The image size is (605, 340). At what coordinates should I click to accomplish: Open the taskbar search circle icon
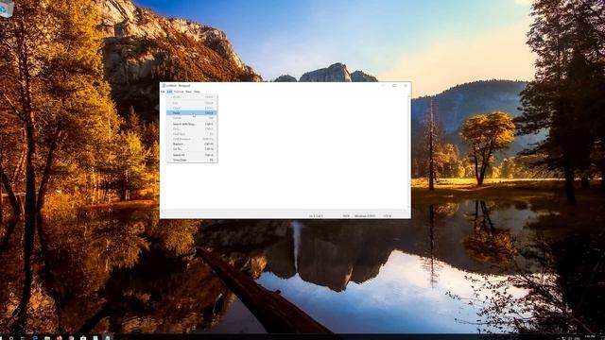11,338
